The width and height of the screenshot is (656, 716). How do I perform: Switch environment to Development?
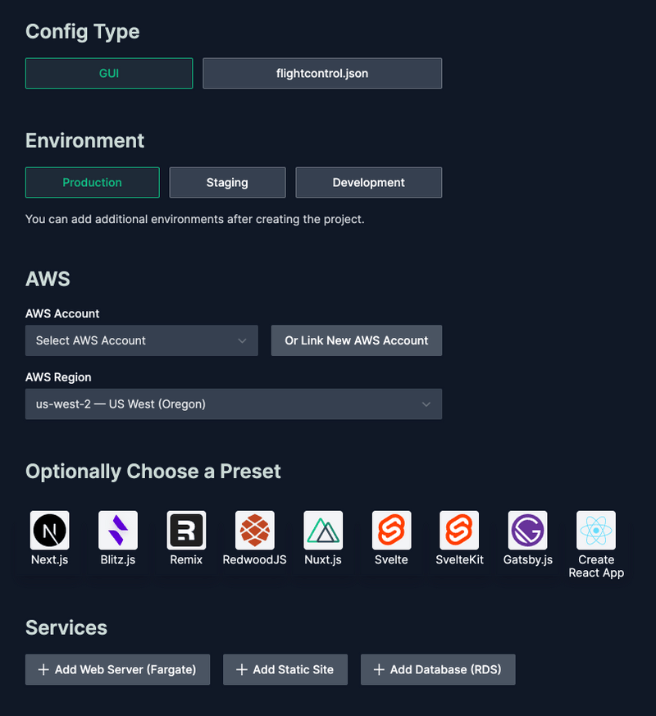pos(368,182)
